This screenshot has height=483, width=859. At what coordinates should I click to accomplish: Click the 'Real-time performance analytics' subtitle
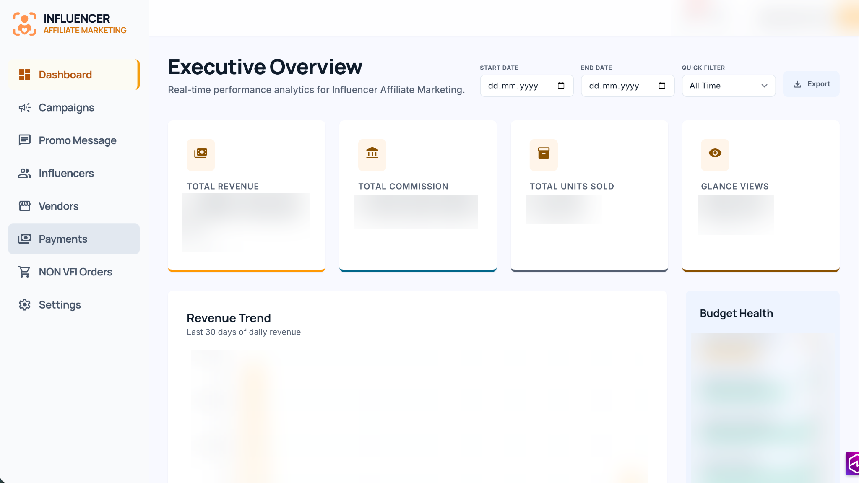pos(316,90)
